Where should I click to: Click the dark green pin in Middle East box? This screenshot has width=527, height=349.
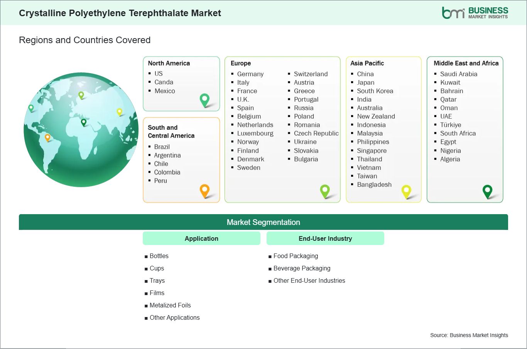pyautogui.click(x=488, y=191)
